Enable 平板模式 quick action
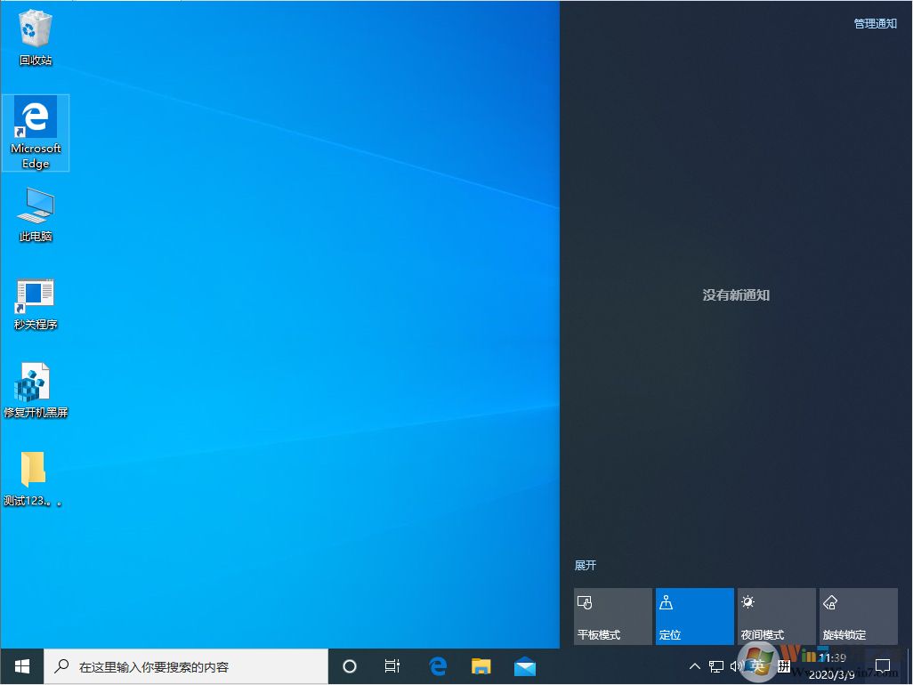This screenshot has width=913, height=685. click(611, 616)
